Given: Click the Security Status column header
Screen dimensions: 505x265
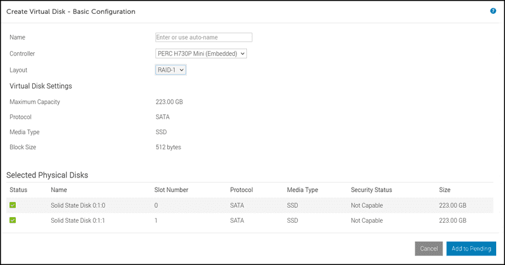Looking at the screenshot, I should (371, 189).
